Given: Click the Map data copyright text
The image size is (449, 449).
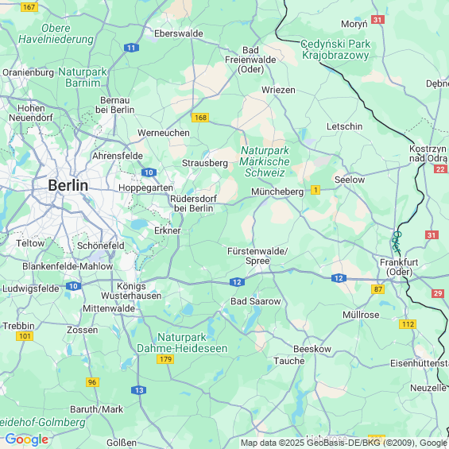Looking at the screenshot, I should tap(344, 443).
